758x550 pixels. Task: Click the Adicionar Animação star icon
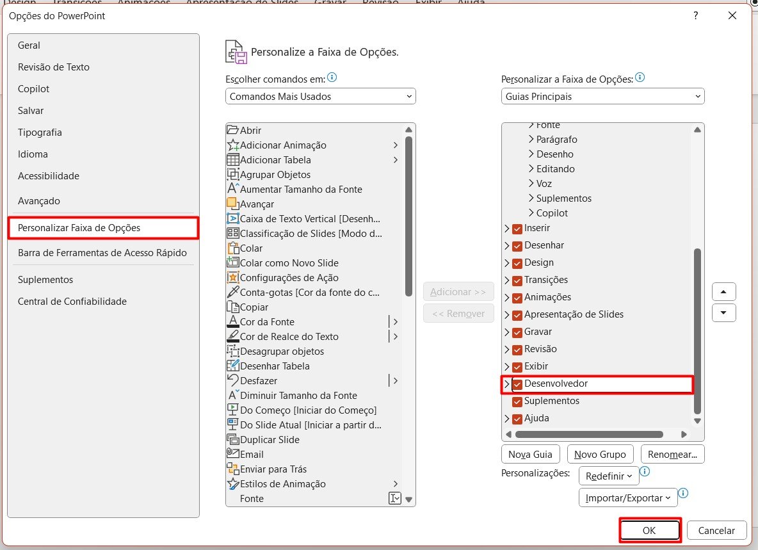[x=232, y=145]
